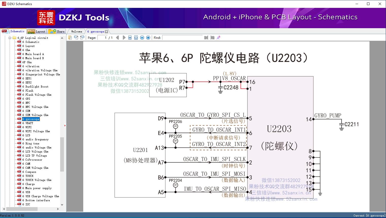Open the 6 CoProcessor item
The width and height of the screenshot is (386, 218).
(x=32, y=160)
